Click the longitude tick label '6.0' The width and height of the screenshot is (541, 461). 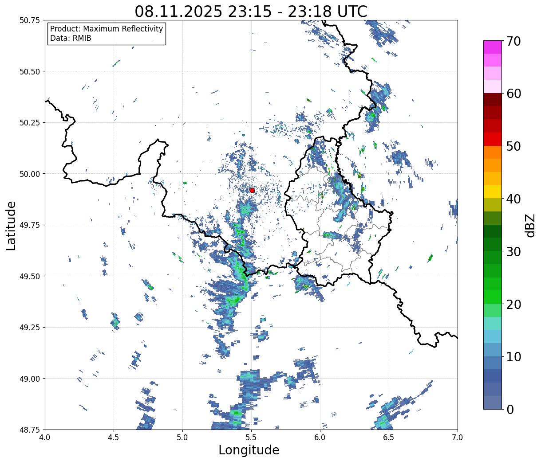pos(320,438)
